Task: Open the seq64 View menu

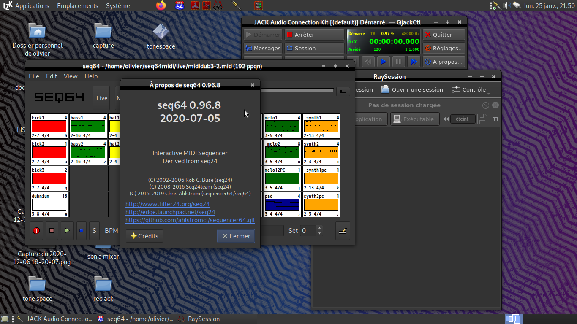Action: (71, 76)
